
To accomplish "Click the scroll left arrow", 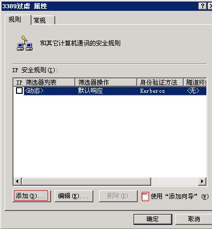I will [x=17, y=181].
